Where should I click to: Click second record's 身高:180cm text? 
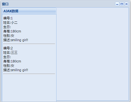(12, 61)
